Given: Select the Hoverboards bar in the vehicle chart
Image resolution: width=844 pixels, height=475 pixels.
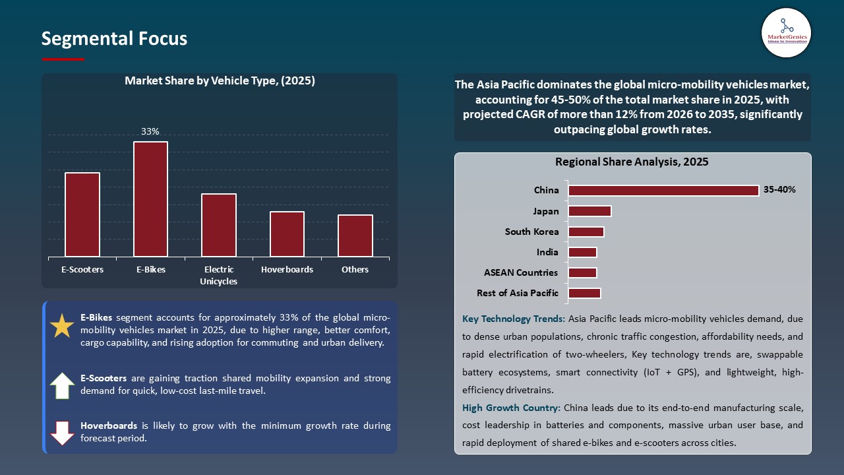Looking at the screenshot, I should pos(287,233).
